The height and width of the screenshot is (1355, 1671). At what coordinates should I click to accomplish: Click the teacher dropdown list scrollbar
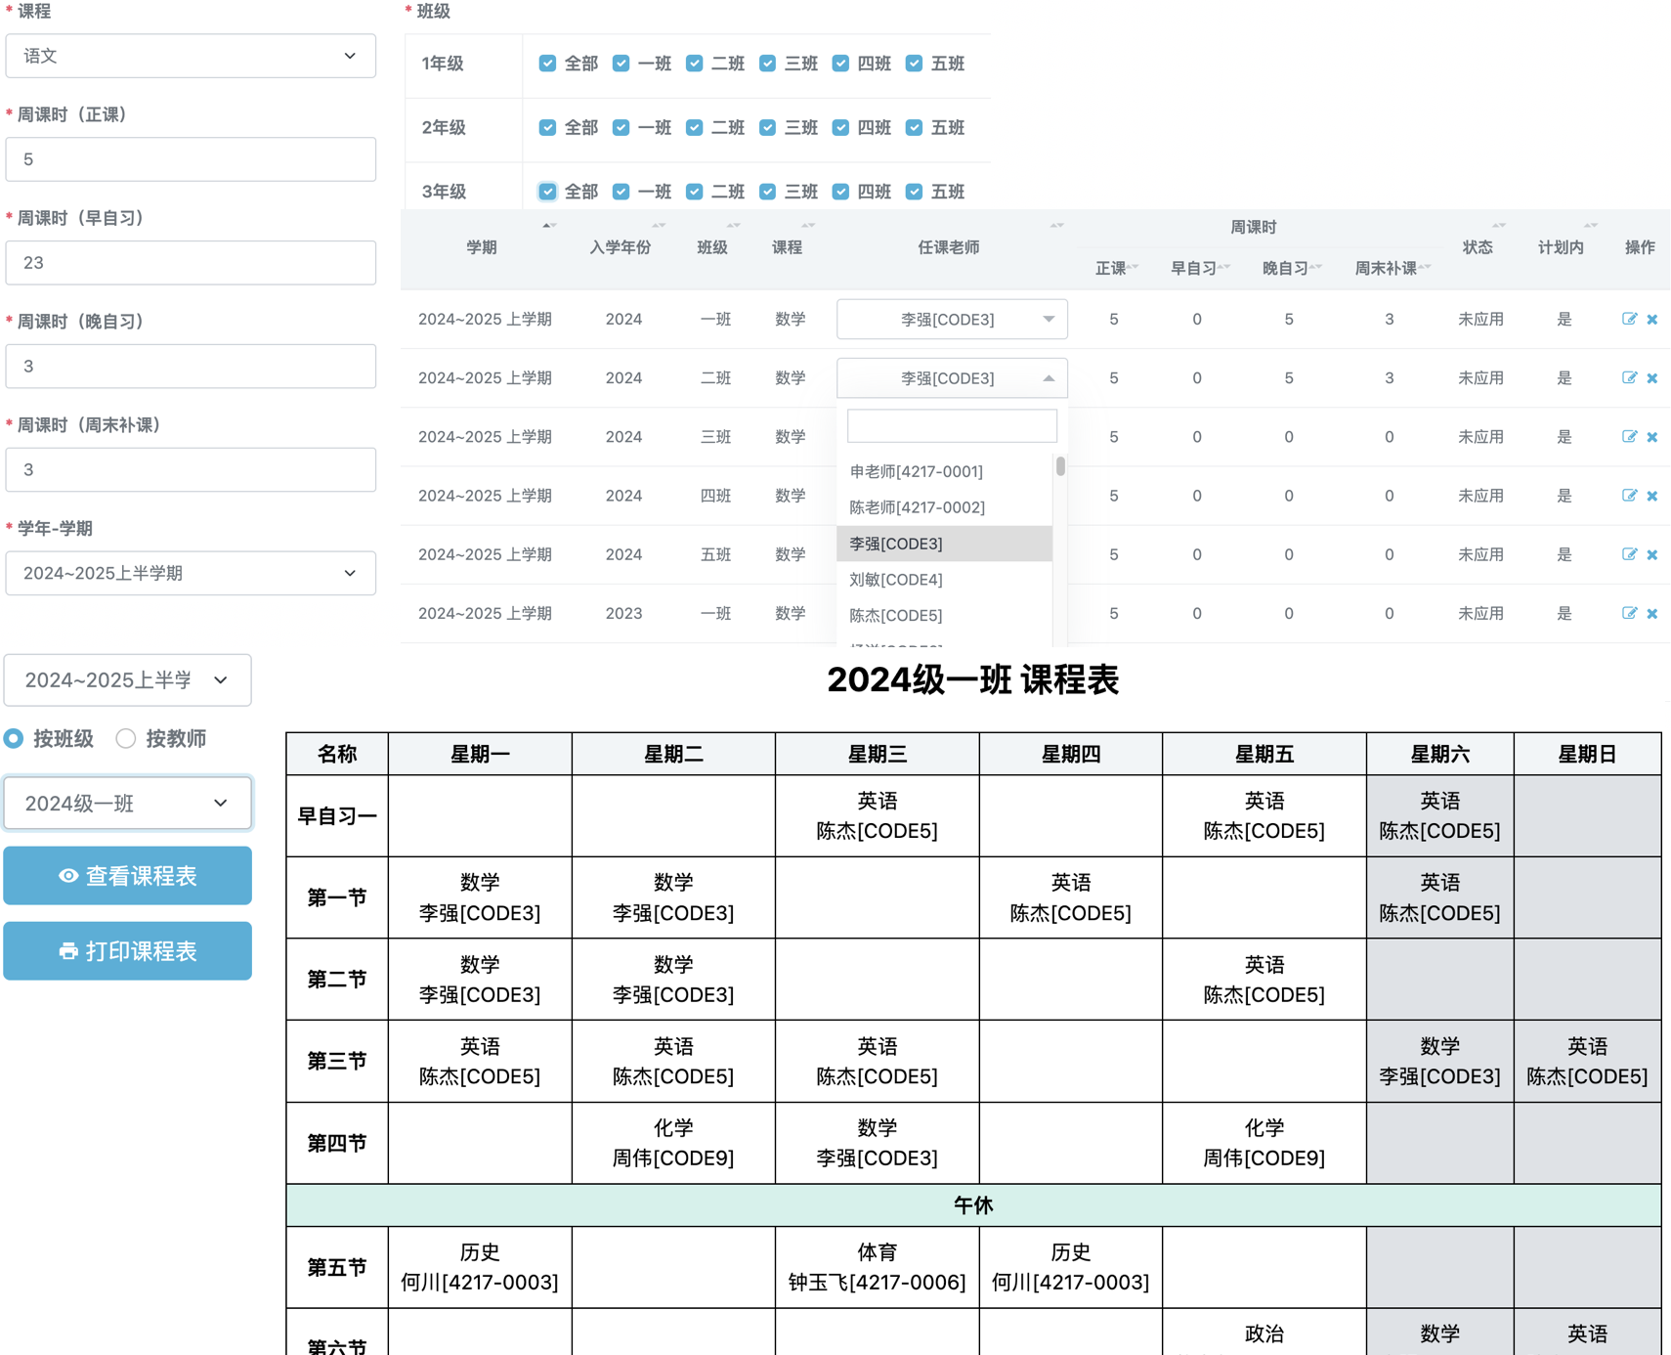click(1060, 467)
